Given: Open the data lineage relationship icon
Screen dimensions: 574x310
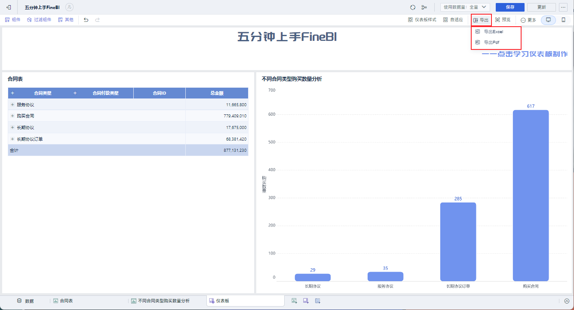Looking at the screenshot, I should tap(424, 7).
